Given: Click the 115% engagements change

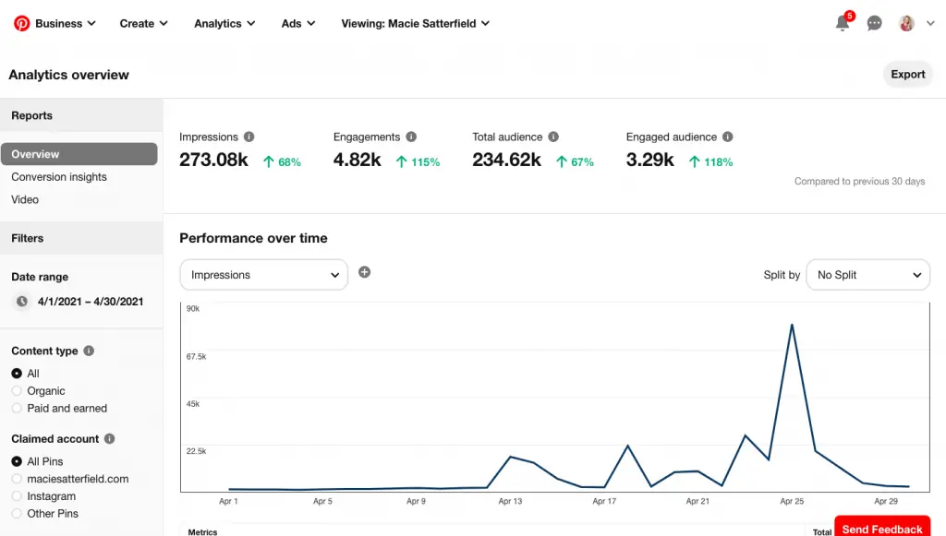Looking at the screenshot, I should pyautogui.click(x=418, y=162).
